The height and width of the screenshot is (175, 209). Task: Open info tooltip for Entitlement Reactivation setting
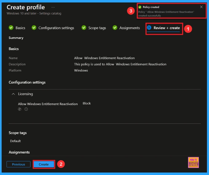(26, 109)
